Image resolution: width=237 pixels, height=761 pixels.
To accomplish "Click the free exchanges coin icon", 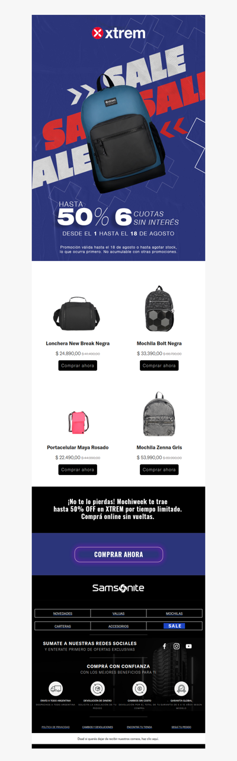I will pos(140,688).
